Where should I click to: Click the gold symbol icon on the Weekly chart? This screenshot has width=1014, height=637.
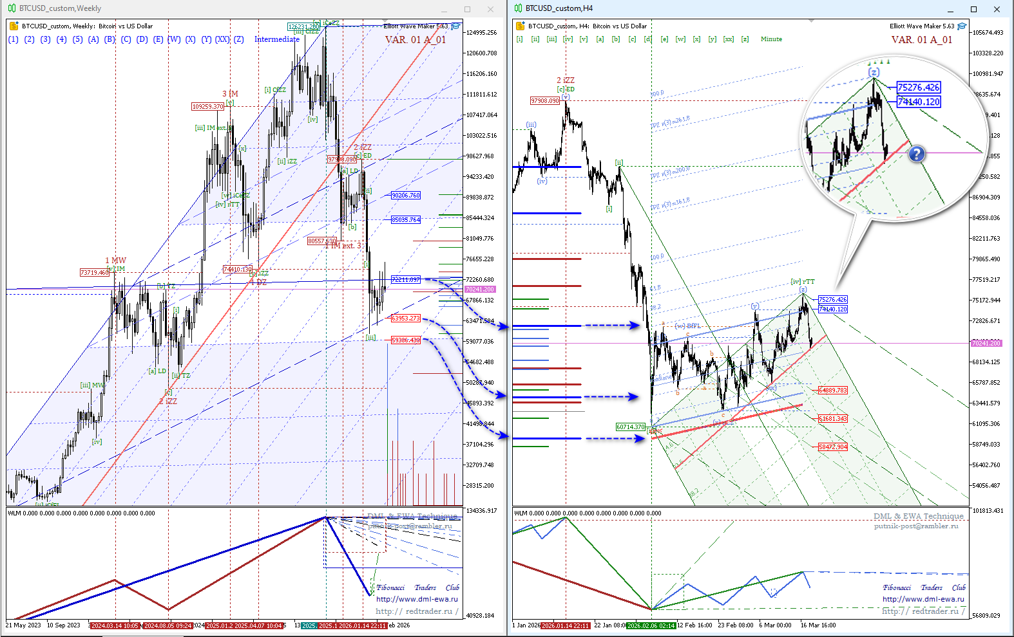(14, 26)
